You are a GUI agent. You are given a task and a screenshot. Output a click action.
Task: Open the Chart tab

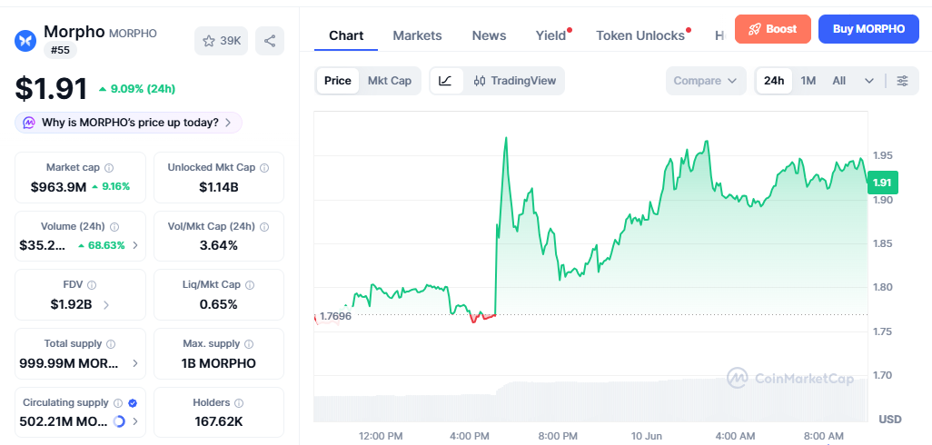point(346,35)
